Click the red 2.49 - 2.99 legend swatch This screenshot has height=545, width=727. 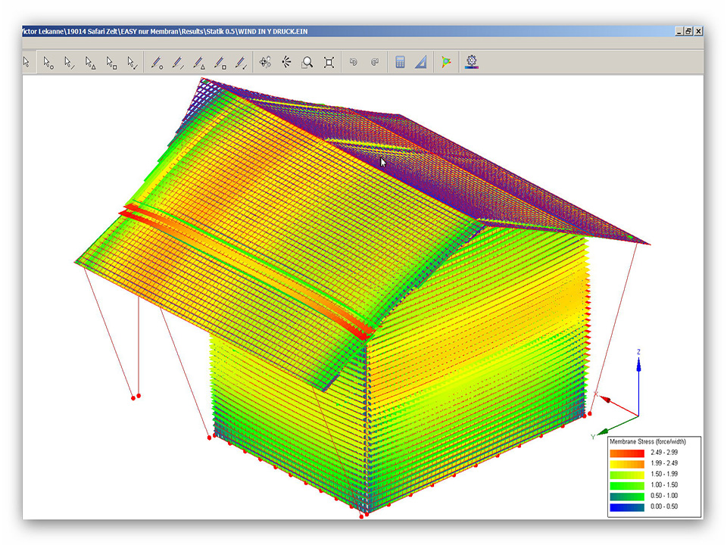tap(626, 452)
